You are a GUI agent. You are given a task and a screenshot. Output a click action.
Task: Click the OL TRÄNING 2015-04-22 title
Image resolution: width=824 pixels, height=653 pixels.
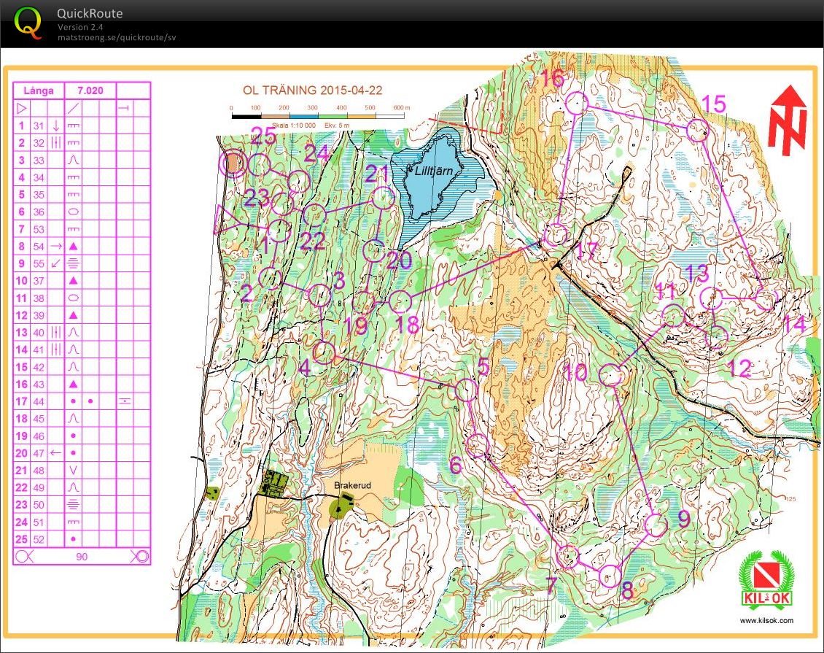point(312,90)
